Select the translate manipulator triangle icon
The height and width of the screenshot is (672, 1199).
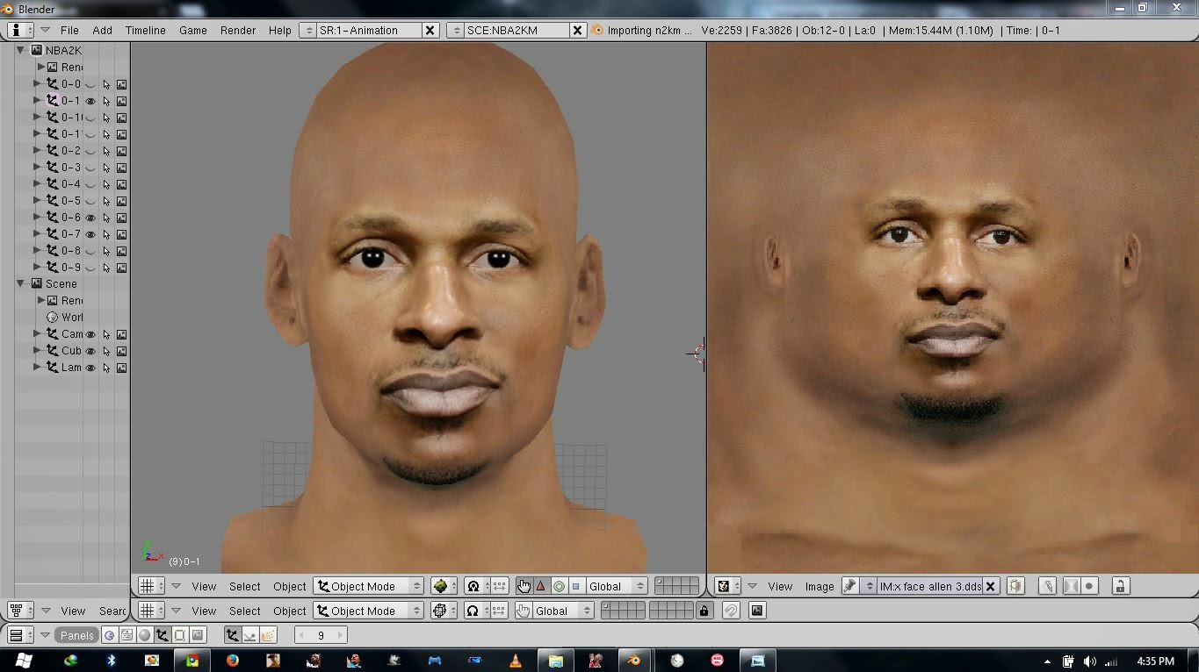pos(541,586)
